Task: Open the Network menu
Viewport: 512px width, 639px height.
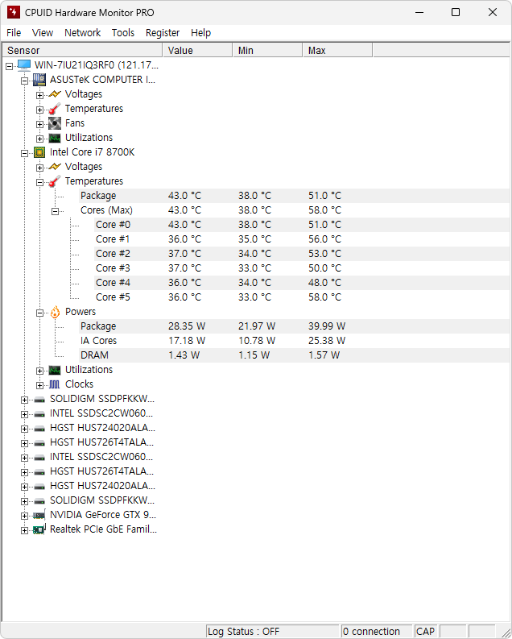Action: click(83, 32)
